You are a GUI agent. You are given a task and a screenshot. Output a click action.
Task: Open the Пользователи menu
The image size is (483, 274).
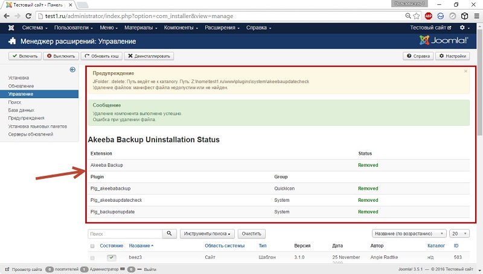click(73, 28)
